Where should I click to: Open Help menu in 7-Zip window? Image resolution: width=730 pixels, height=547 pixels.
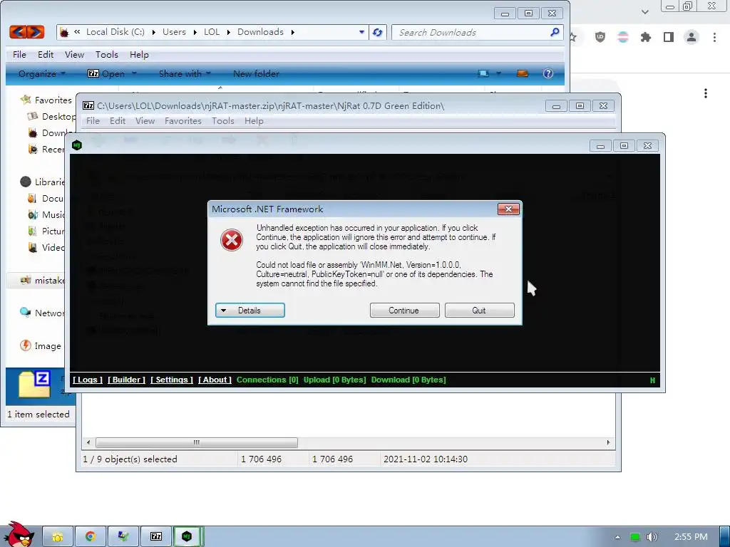[255, 121]
